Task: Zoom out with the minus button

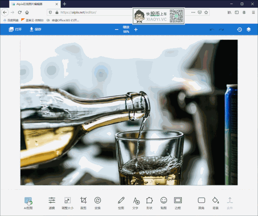Action: point(117,29)
